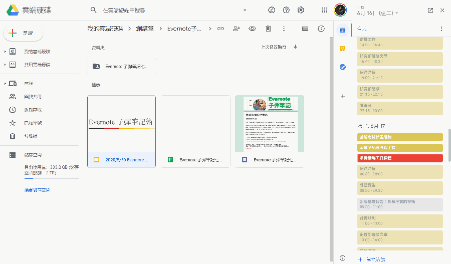Open the calendar in a new tab
Viewport: 451px width, 264px height.
point(430,11)
